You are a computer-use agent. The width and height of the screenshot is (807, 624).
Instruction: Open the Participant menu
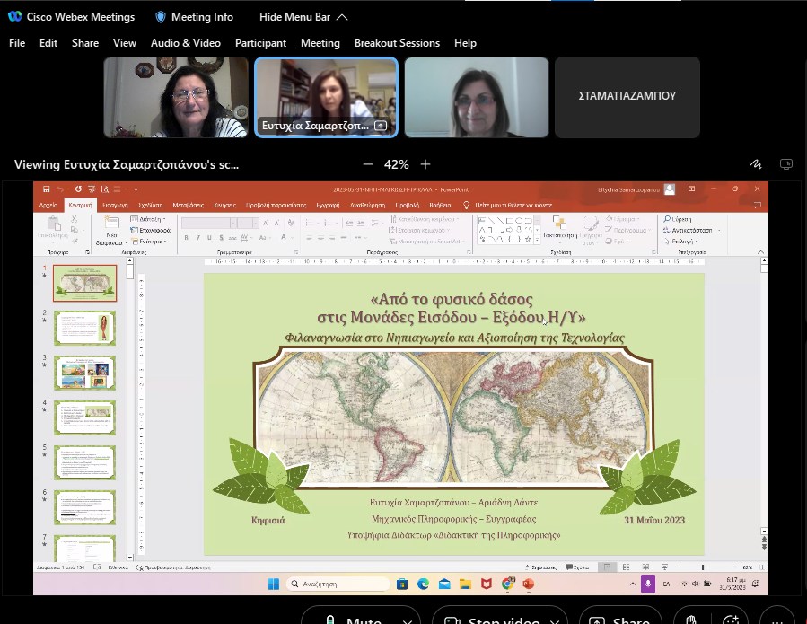260,43
